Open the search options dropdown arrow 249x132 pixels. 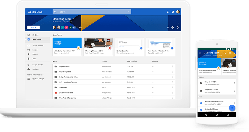click(128, 12)
